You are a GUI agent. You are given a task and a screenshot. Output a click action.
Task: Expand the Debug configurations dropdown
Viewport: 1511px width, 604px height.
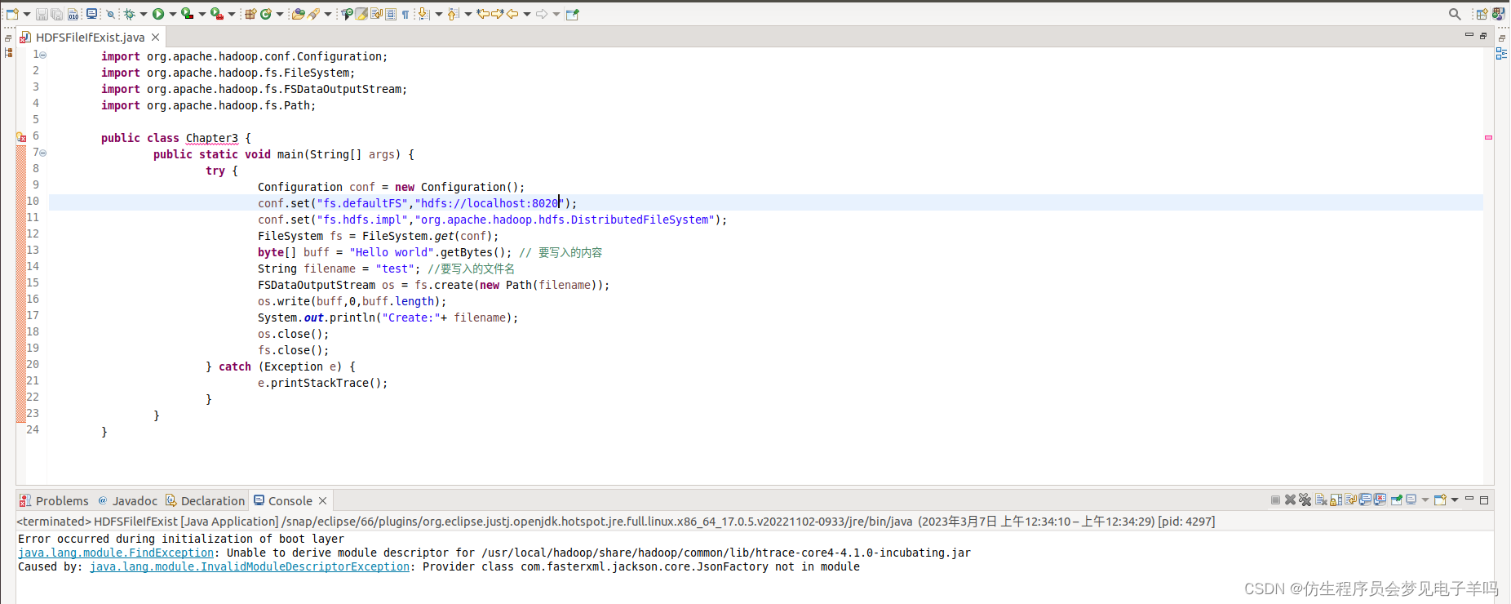(x=144, y=14)
